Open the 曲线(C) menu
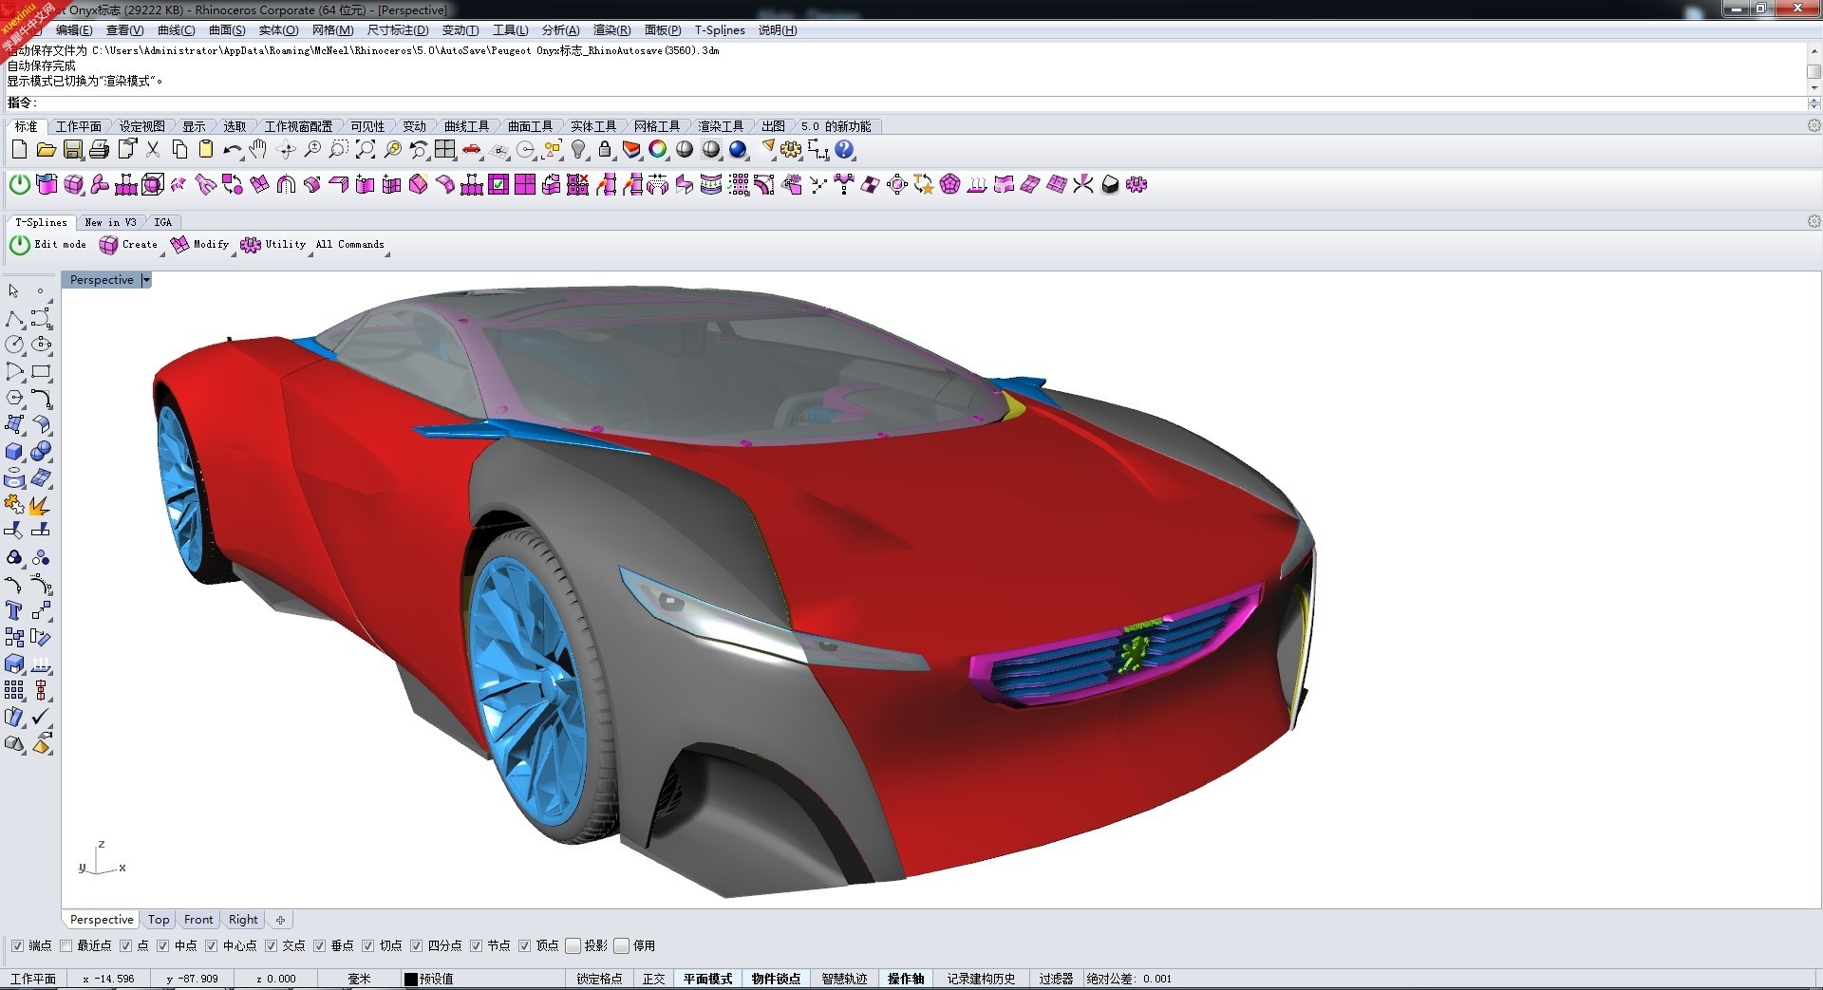 [176, 30]
